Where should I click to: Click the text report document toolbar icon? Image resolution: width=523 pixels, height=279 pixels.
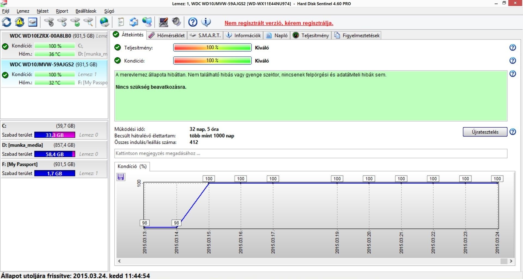pos(121,22)
